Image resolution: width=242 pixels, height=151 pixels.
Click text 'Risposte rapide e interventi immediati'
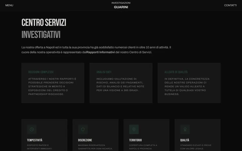pos(40,147)
